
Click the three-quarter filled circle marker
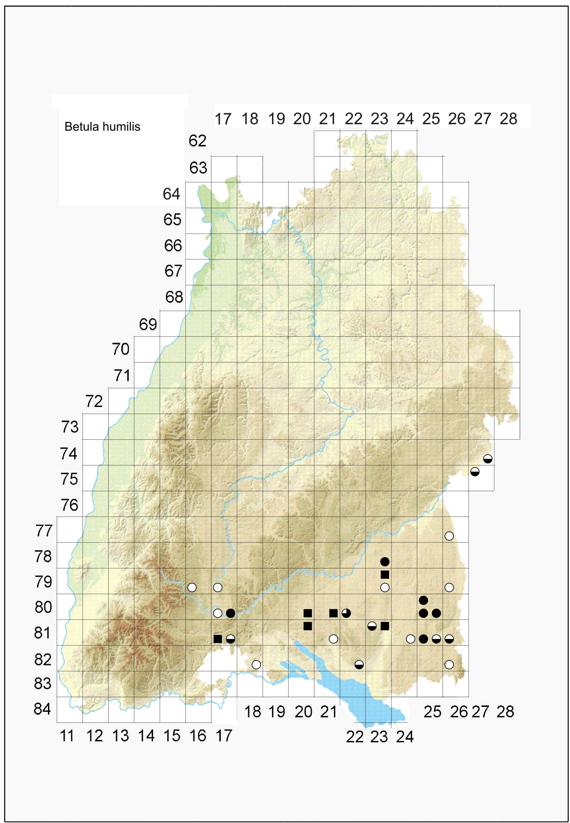pyautogui.click(x=346, y=613)
